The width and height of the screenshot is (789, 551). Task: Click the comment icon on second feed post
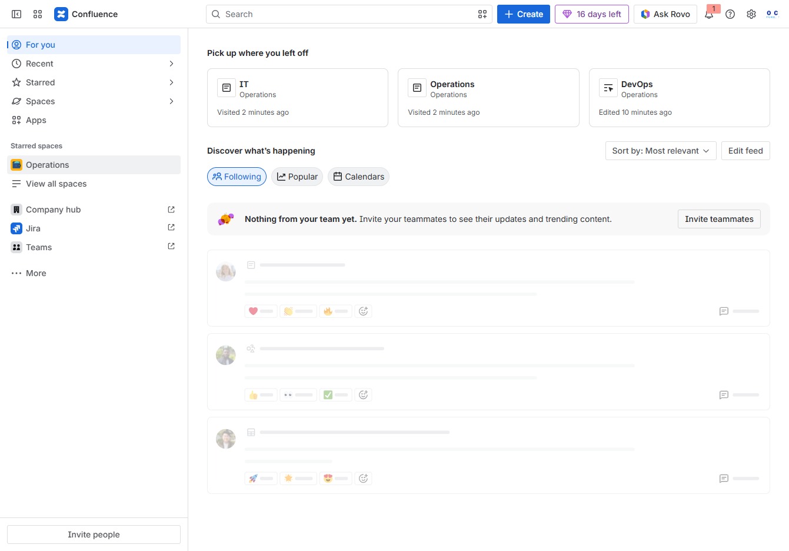724,395
